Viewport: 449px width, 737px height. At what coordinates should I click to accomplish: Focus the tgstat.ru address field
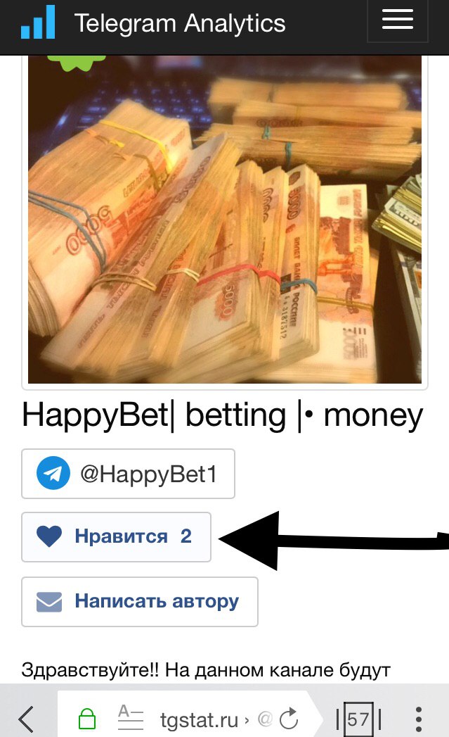coord(200,719)
